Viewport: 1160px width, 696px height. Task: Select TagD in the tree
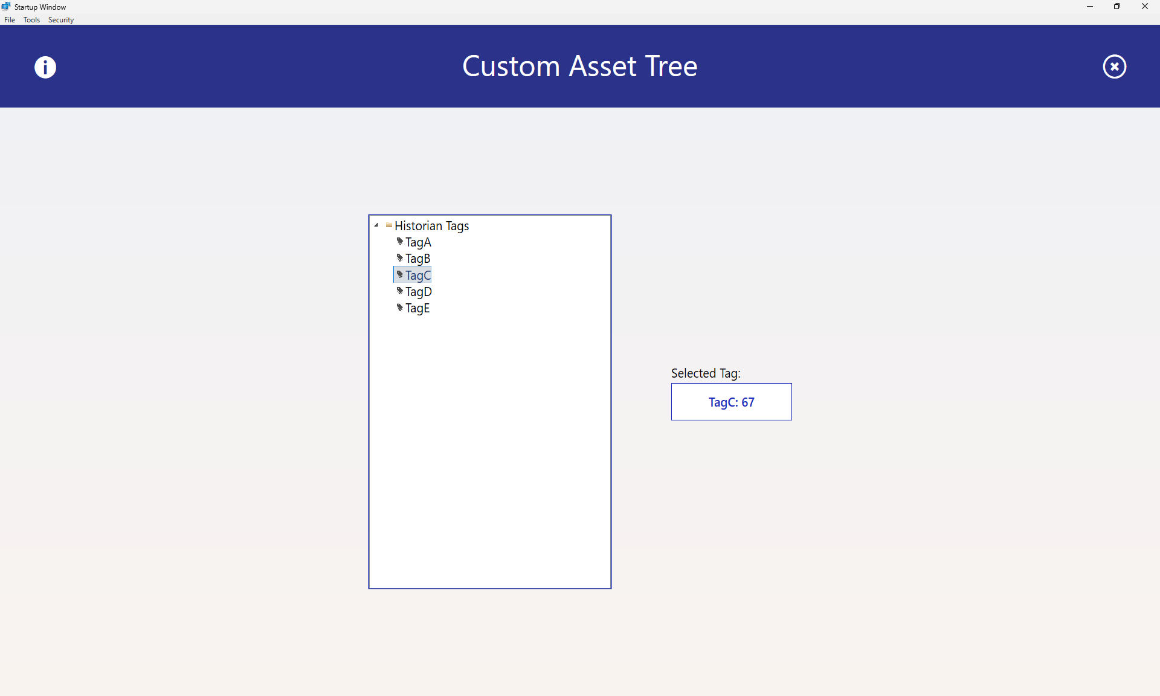(418, 292)
